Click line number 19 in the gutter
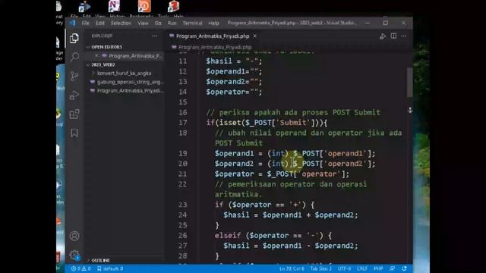Viewport: 486px width, 273px height. click(183, 153)
